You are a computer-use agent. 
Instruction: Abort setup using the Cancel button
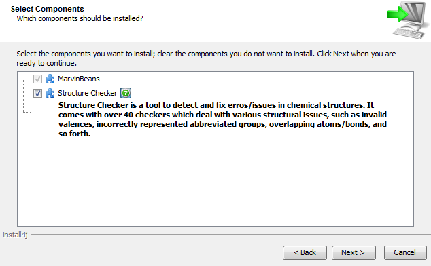[405, 252]
